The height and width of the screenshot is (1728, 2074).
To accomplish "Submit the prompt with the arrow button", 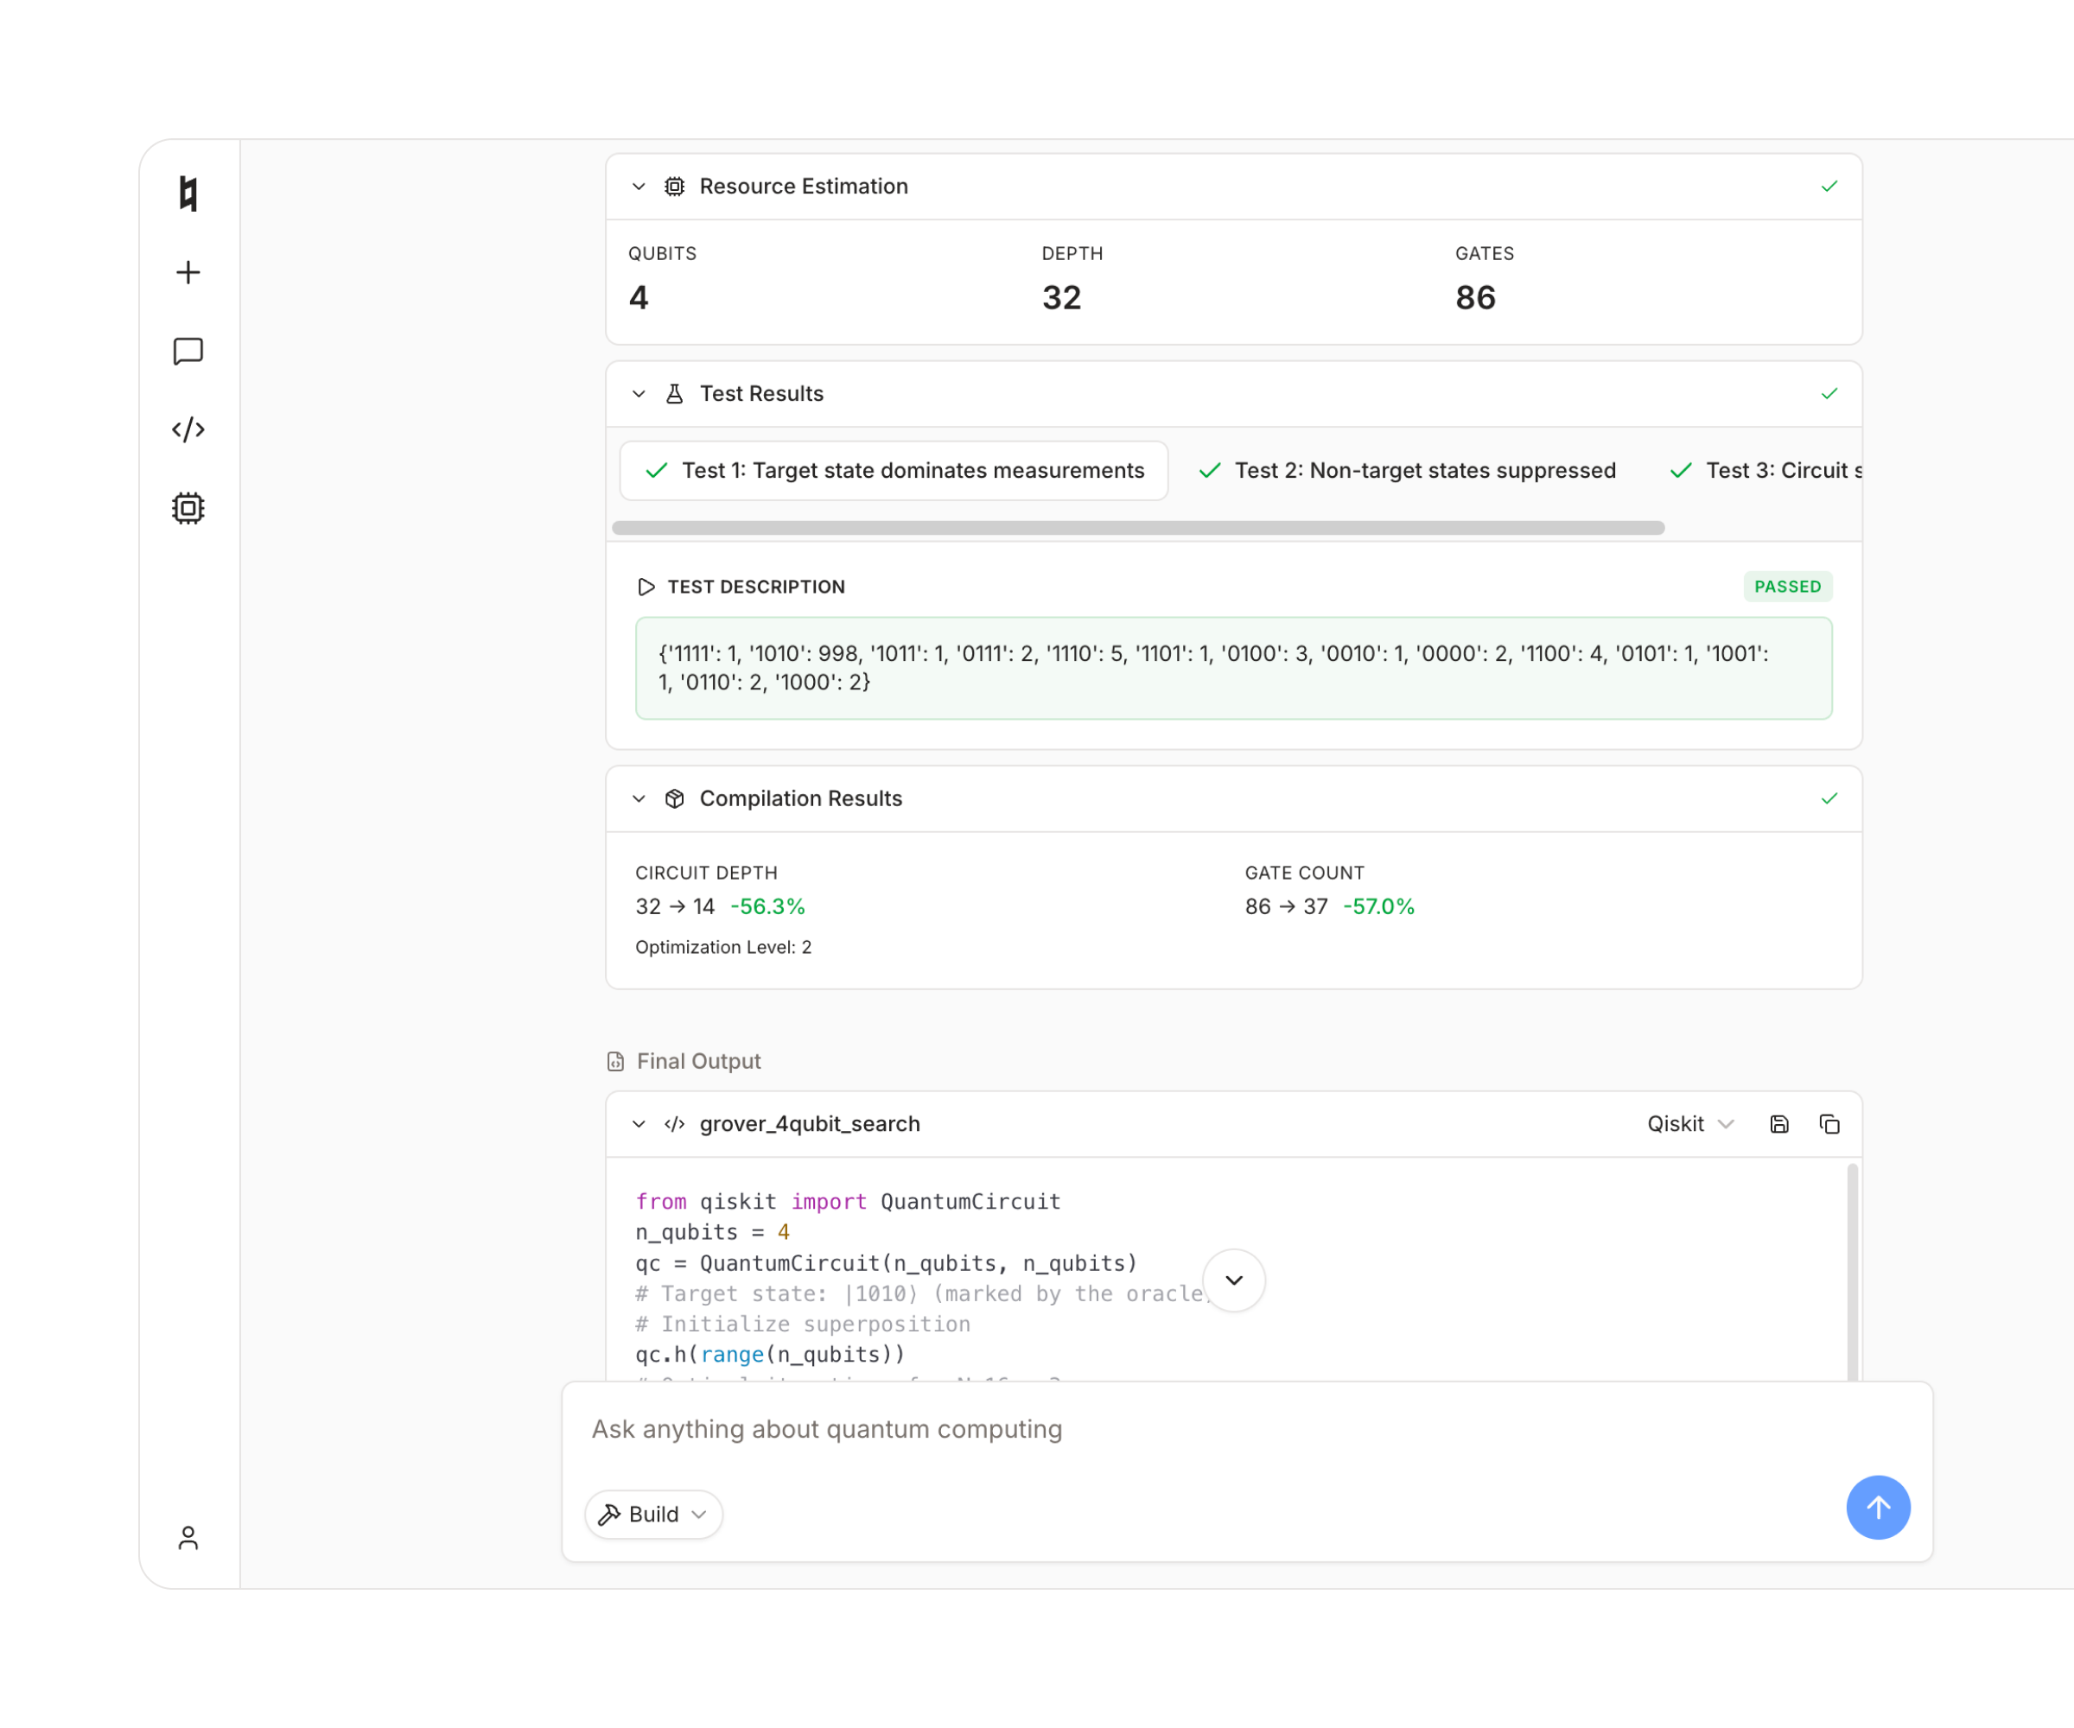I will [x=1879, y=1508].
